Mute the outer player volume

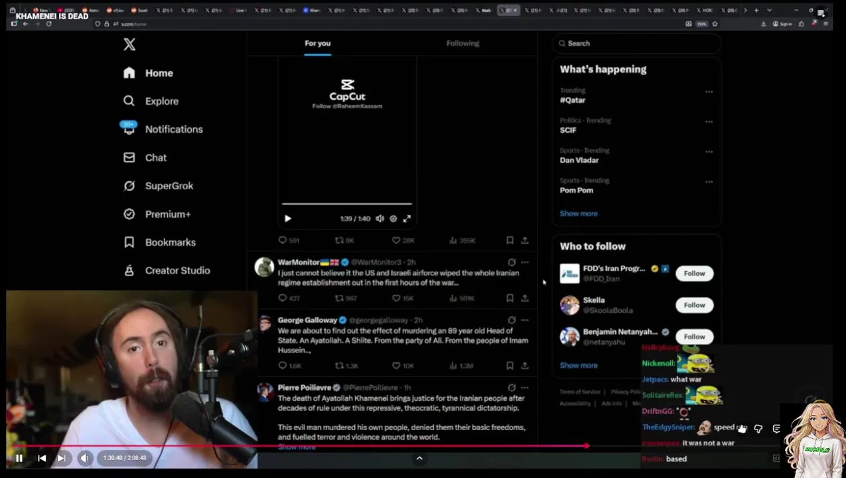pos(84,458)
